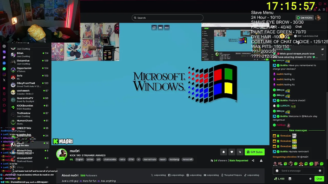Click the Chat panel header
The width and height of the screenshot is (328, 184).
pyautogui.click(x=299, y=27)
